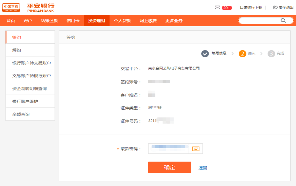Screen dimensions: 296x186
Task: Click the 客户姓名 label
Action: coord(131,95)
